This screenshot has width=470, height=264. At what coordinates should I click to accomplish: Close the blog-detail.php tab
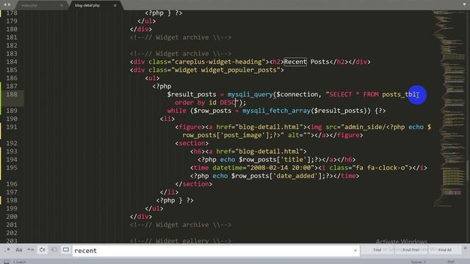(115, 5)
